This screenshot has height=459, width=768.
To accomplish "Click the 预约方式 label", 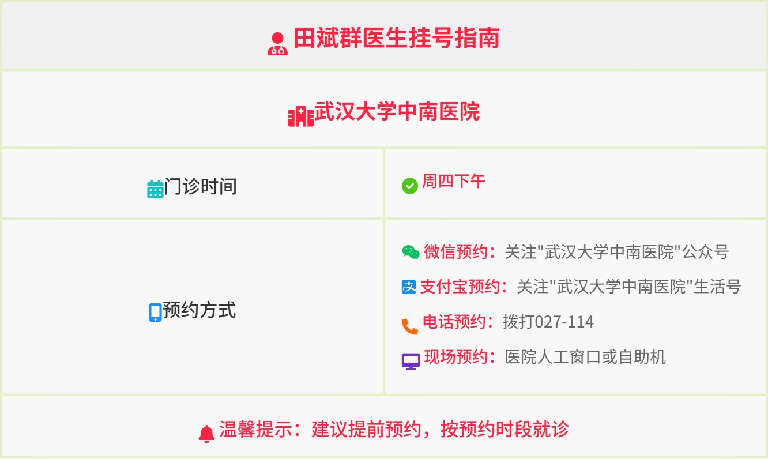I will pos(199,310).
